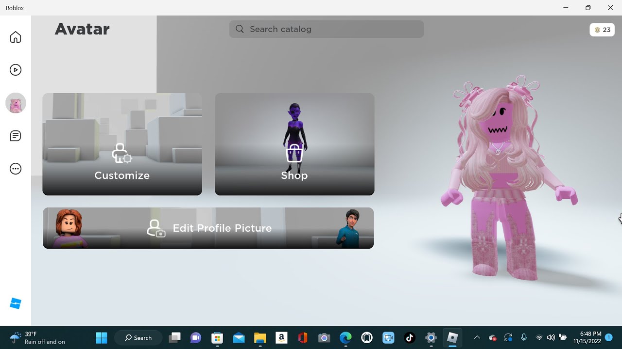Viewport: 622px width, 349px height.
Task: Open the volume speaker tray icon
Action: (551, 337)
